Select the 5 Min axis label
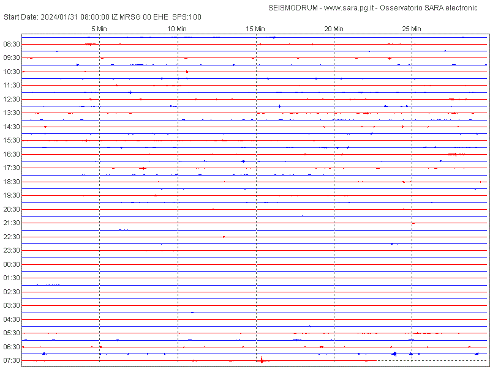 (99, 29)
